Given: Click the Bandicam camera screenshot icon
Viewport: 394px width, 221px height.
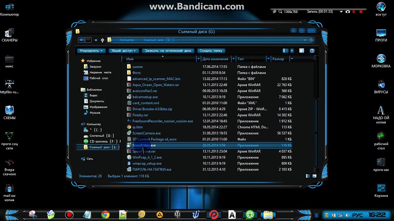Looking at the screenshot, I should 348,11.
